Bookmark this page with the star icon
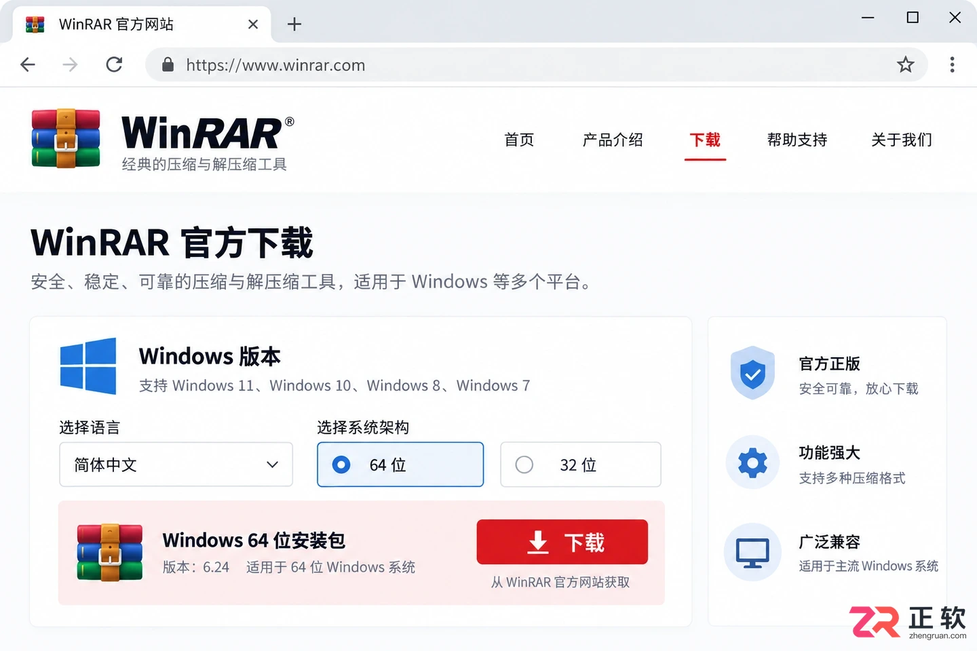Screen dimensions: 977x651 [906, 64]
